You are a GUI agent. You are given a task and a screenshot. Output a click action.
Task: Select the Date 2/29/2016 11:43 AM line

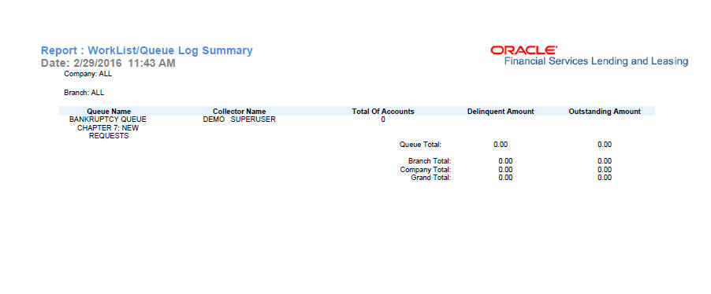click(x=108, y=63)
